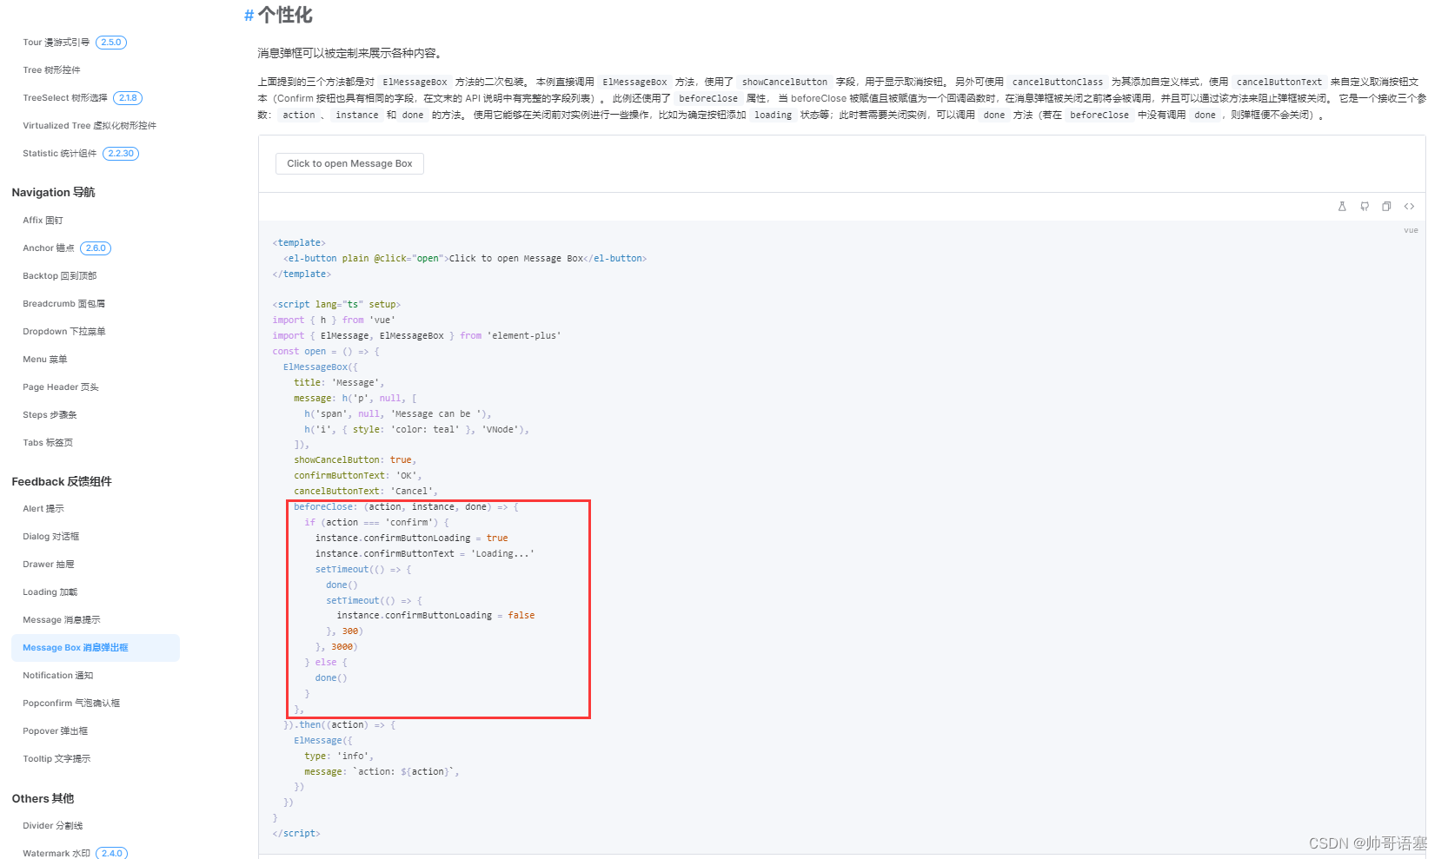The image size is (1441, 859).
Task: Open Loading 加载 page
Action: [x=50, y=592]
